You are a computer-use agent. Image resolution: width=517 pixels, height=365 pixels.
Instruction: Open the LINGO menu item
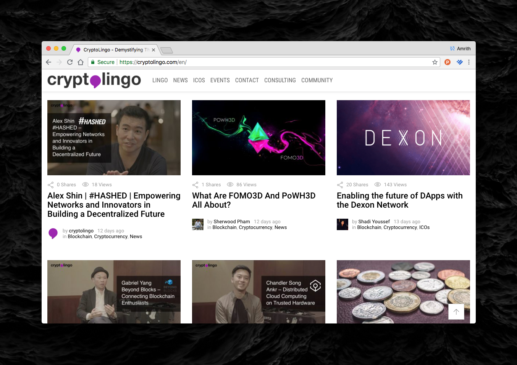[160, 80]
